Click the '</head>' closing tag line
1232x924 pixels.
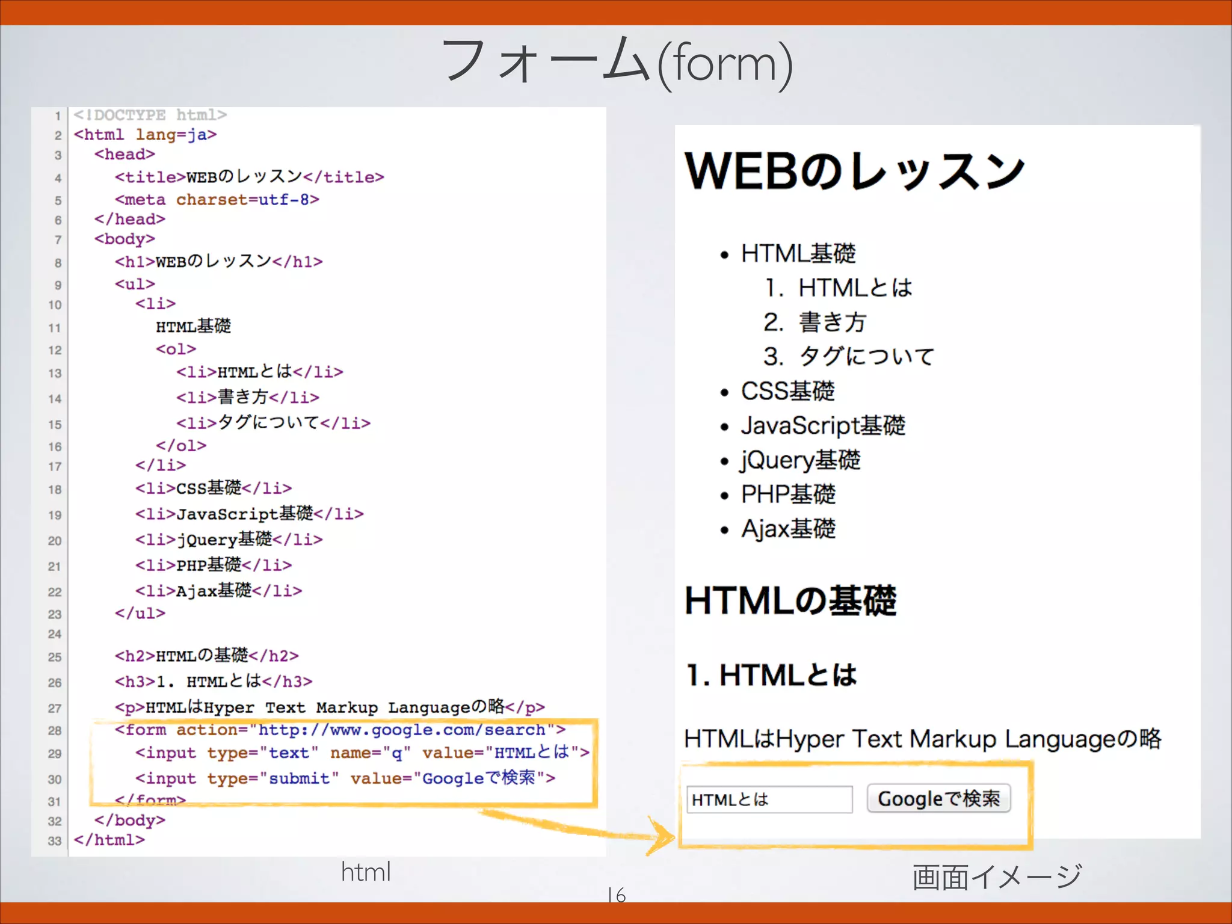[129, 219]
